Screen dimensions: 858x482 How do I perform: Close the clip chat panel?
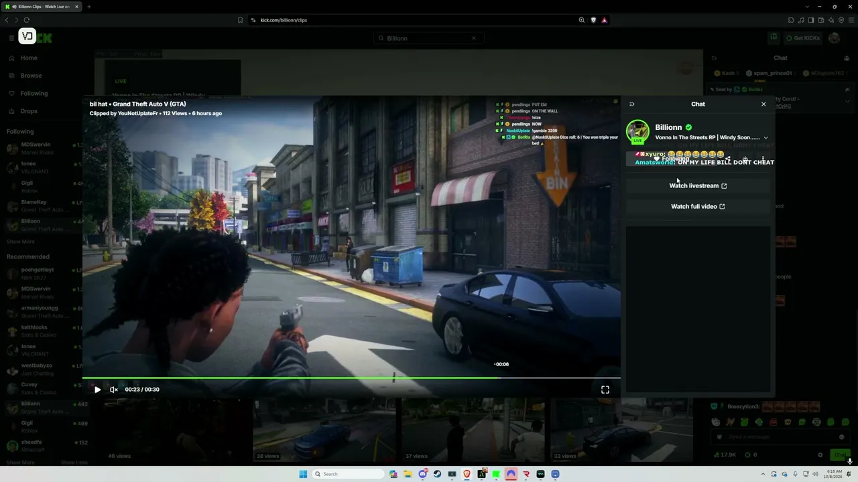pyautogui.click(x=763, y=104)
